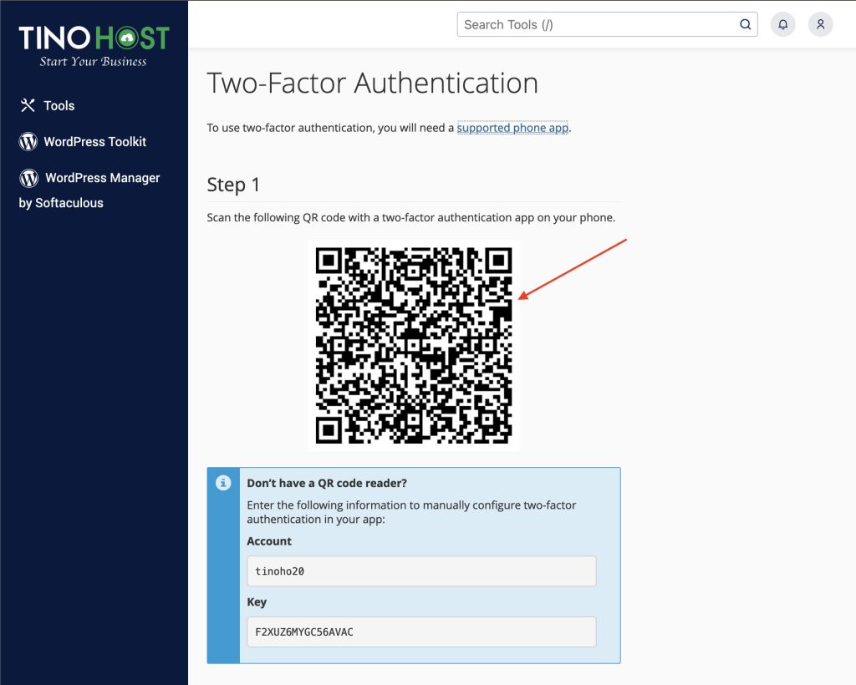Click the TinoHost logo
Screen dimensions: 856x685
[94, 46]
